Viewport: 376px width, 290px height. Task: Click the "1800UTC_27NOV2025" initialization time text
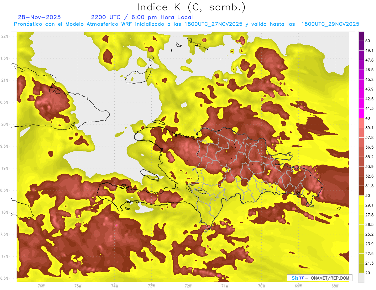tap(213, 24)
